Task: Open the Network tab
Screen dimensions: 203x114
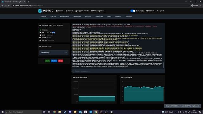Action: 118,16
